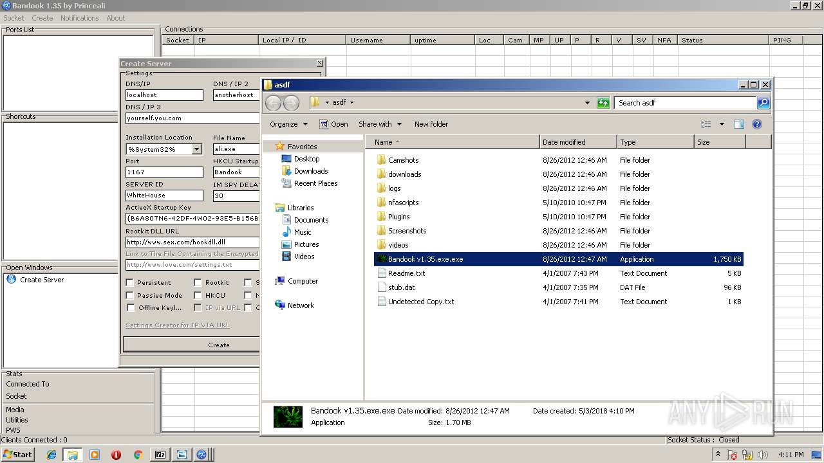Open Desktop in Favorites
This screenshot has height=463, width=824.
click(306, 159)
